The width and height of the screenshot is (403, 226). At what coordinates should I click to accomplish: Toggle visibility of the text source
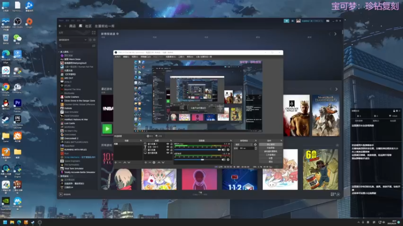(x=168, y=147)
